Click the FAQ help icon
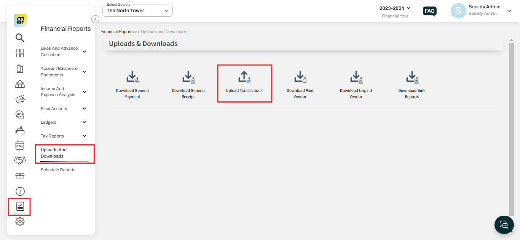 point(429,11)
